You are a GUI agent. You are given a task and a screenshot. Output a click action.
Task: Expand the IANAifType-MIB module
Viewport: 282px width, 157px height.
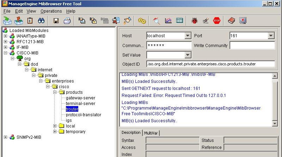point(6,36)
